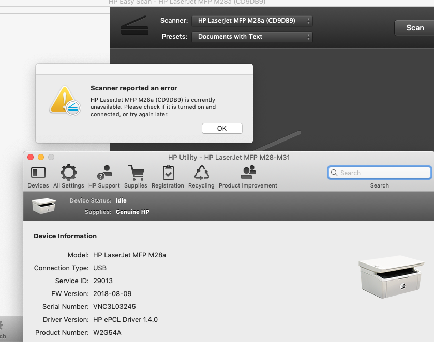Click the Scan button in HP Easy Scan
Viewport: 434px width, 342px height.
click(x=415, y=28)
